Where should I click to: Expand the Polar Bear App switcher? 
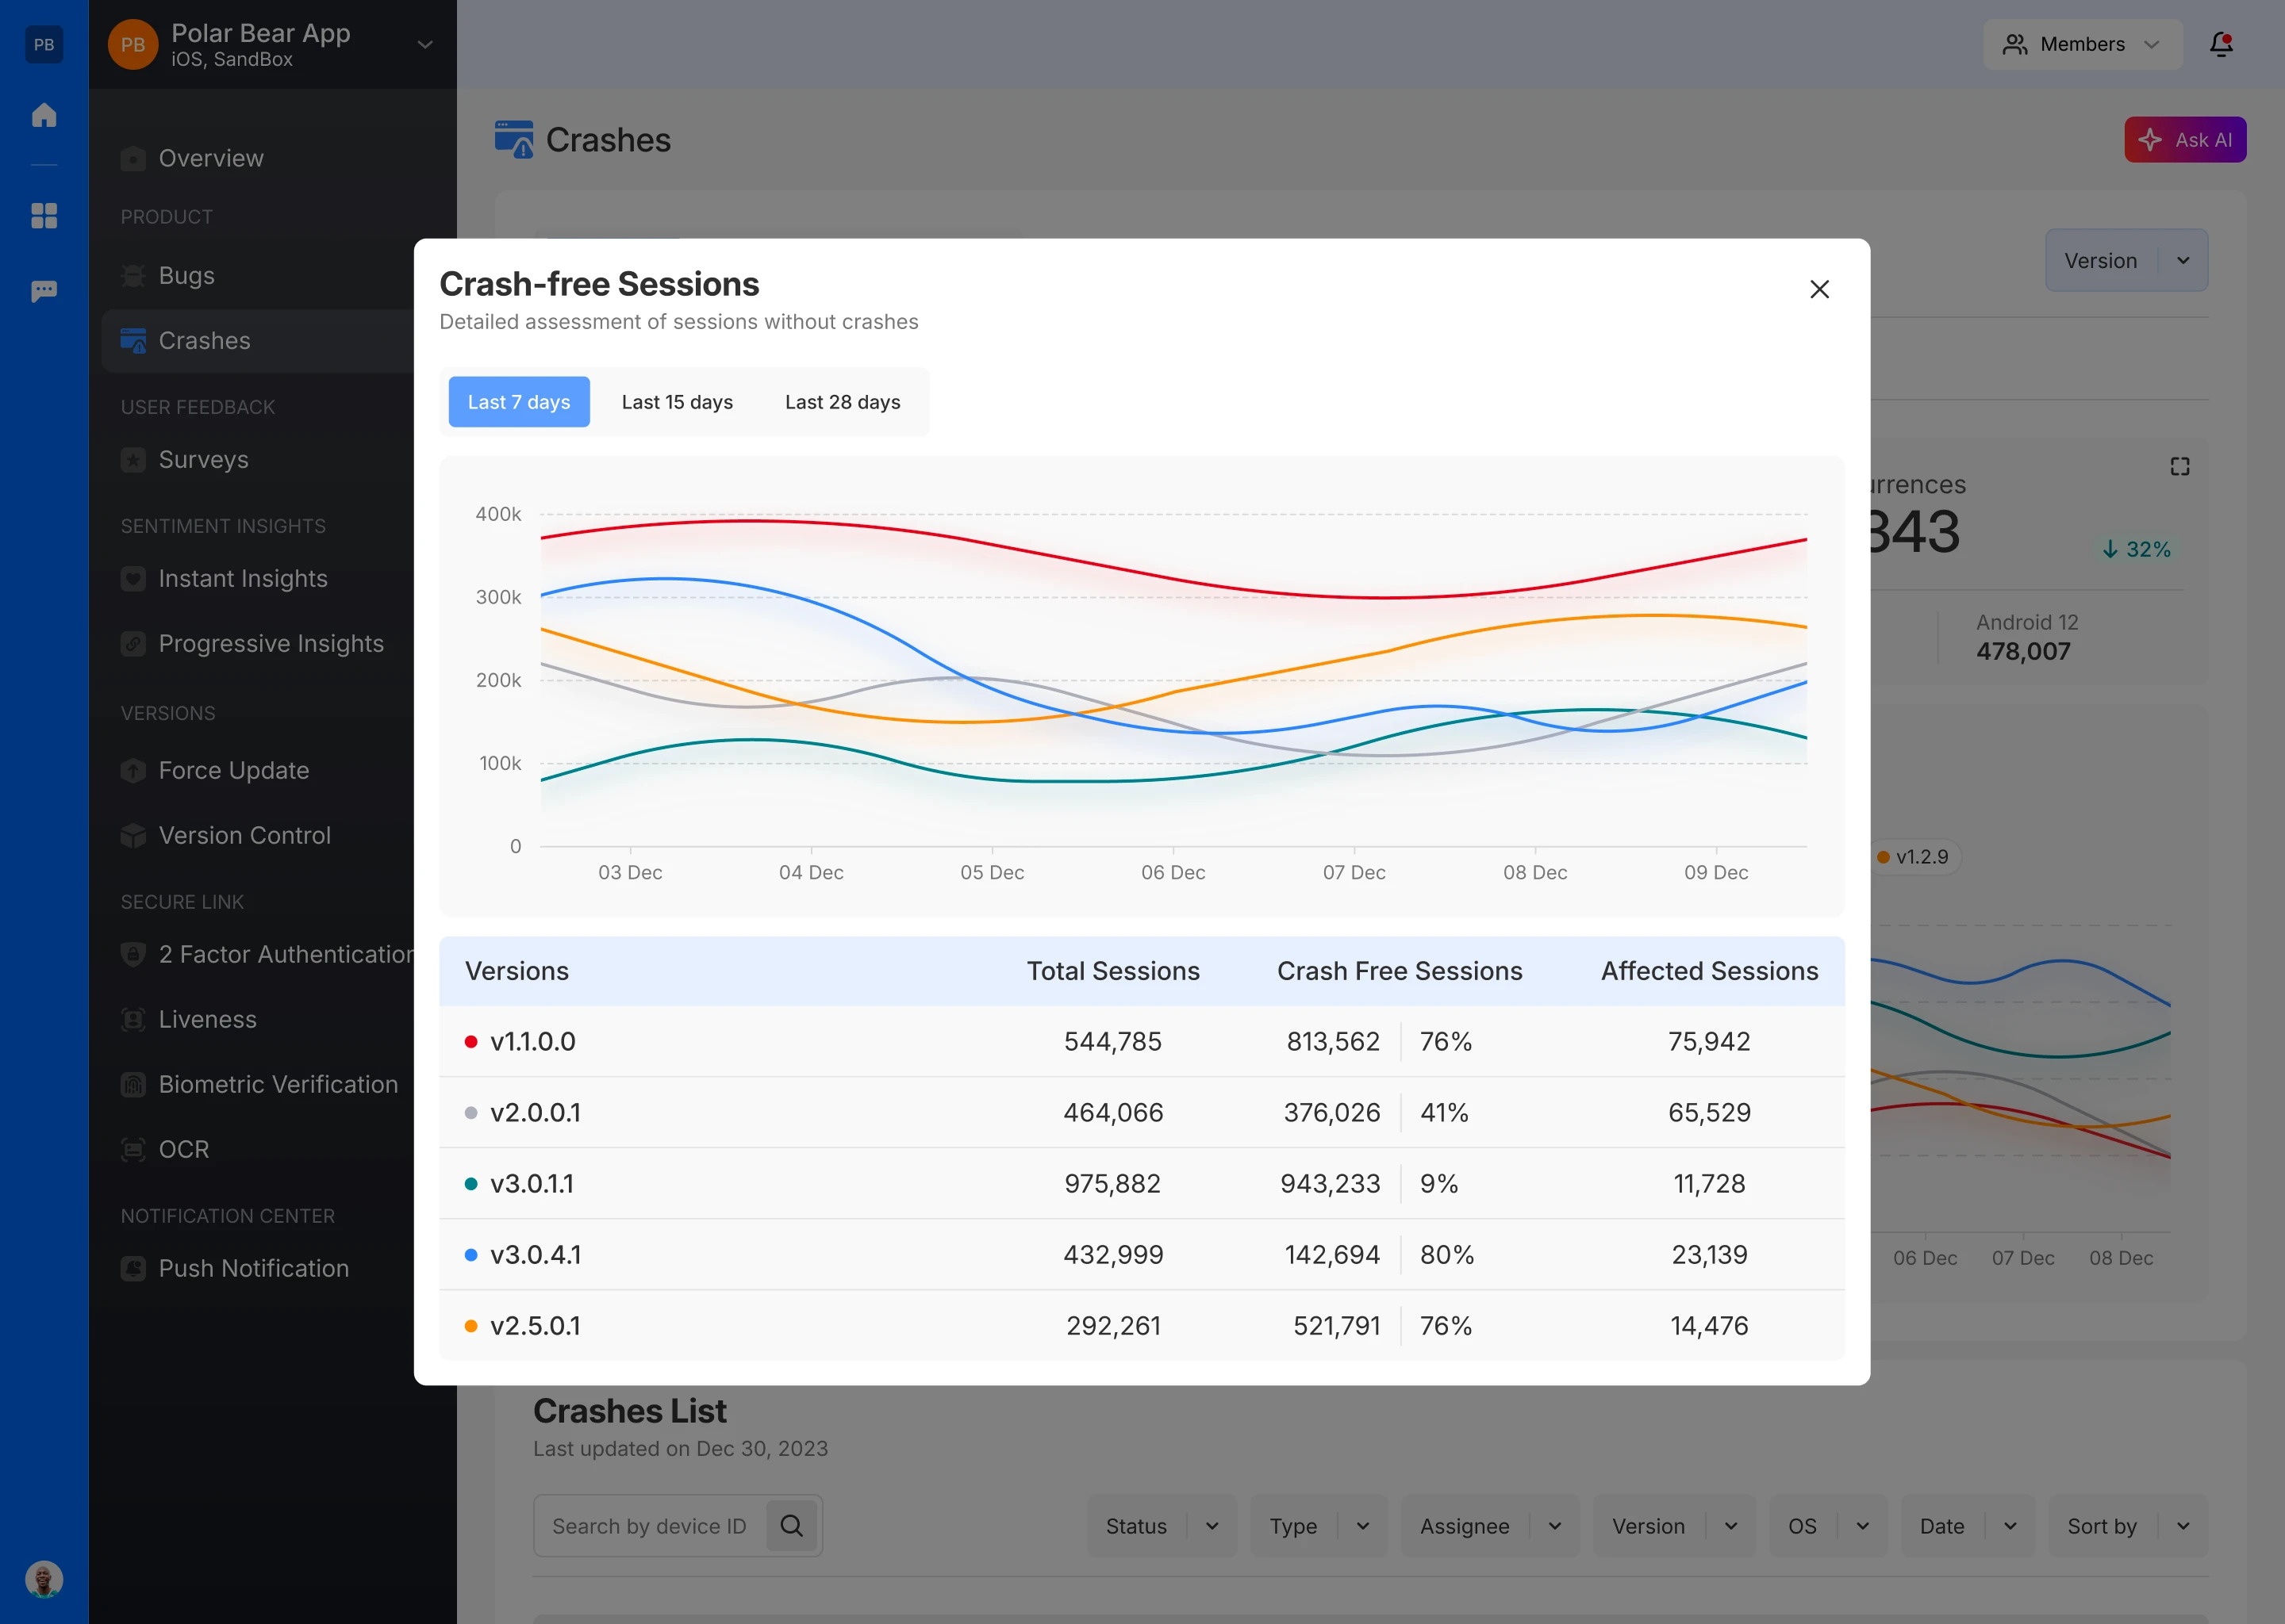point(425,44)
